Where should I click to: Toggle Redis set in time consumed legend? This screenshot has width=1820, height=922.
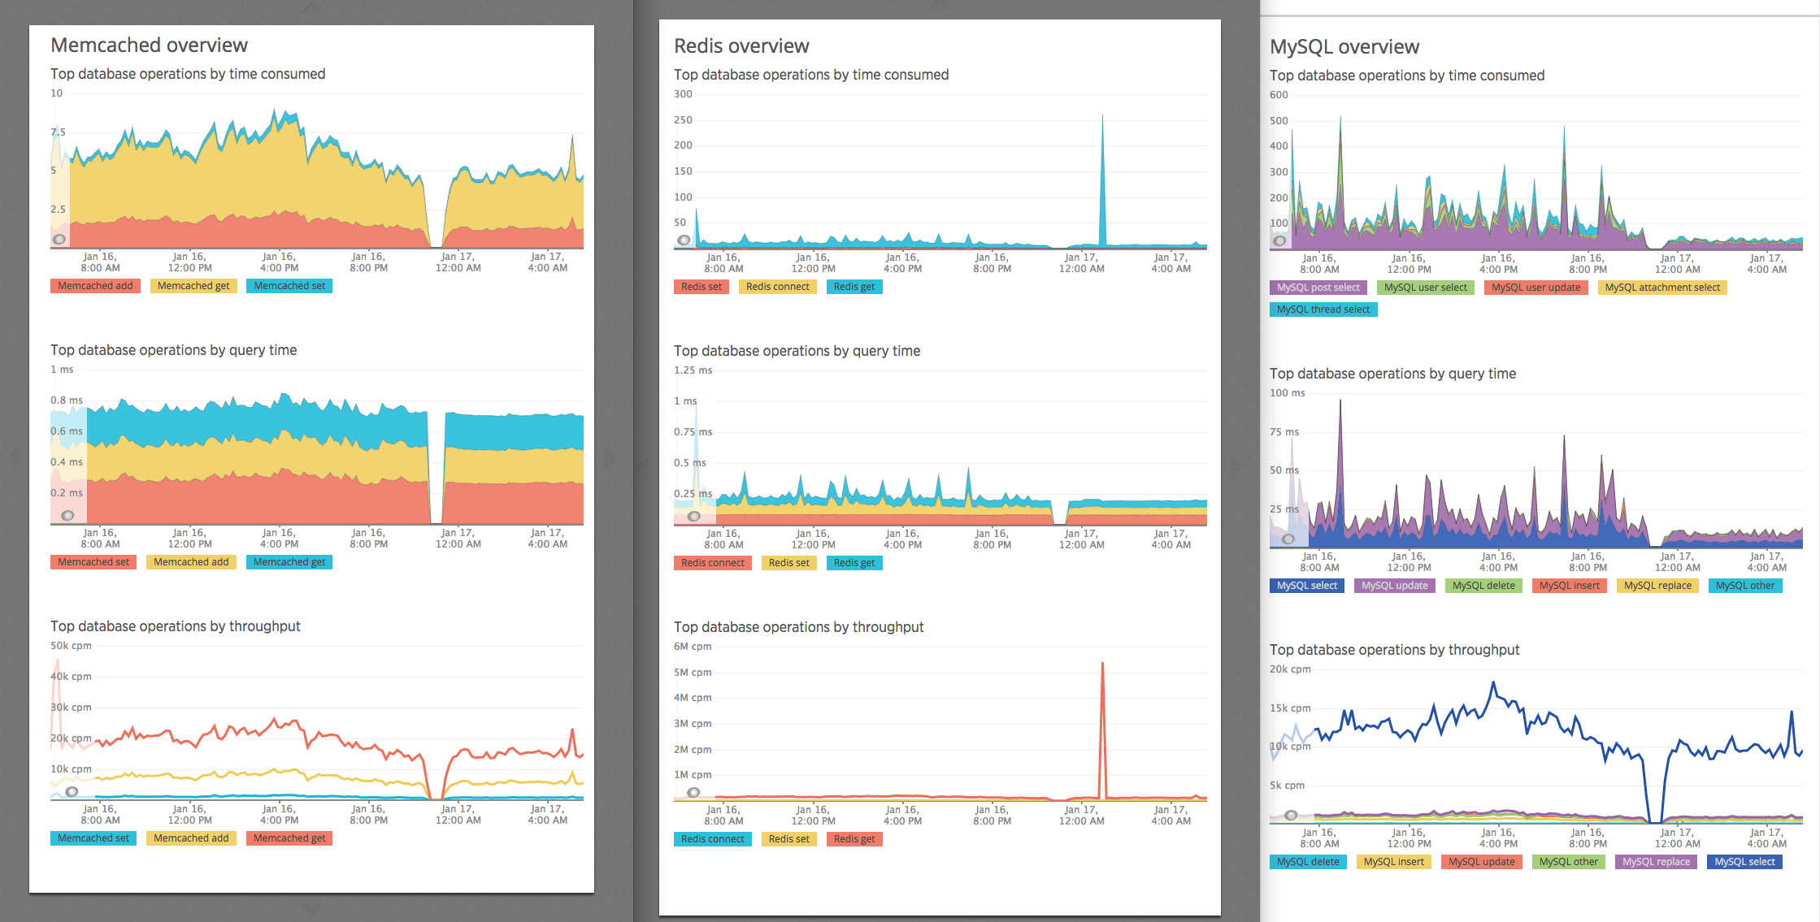point(702,287)
